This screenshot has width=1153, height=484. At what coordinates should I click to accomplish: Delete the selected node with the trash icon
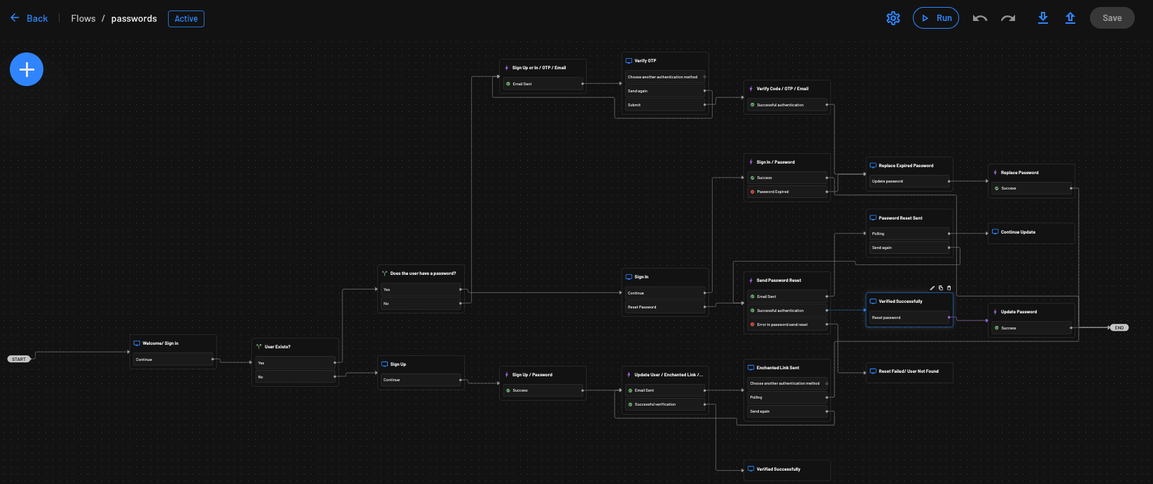click(949, 287)
